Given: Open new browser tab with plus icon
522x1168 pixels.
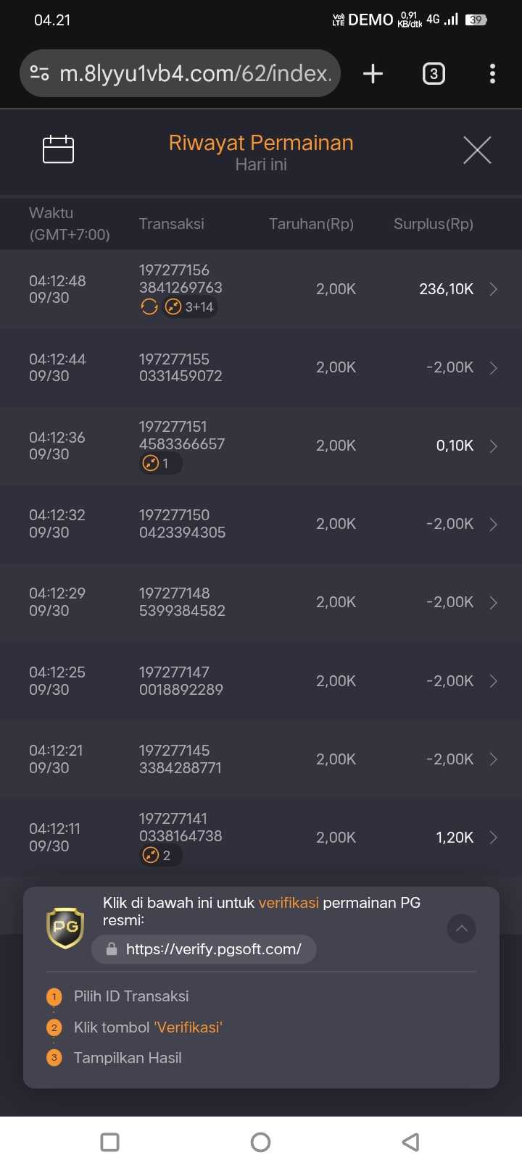Looking at the screenshot, I should 373,73.
